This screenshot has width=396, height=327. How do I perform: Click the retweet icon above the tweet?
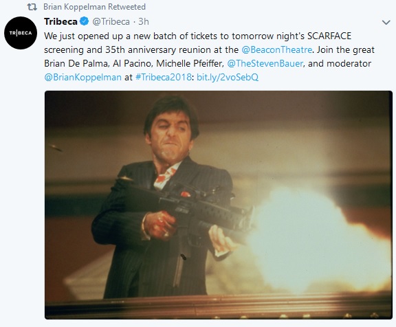coord(32,7)
